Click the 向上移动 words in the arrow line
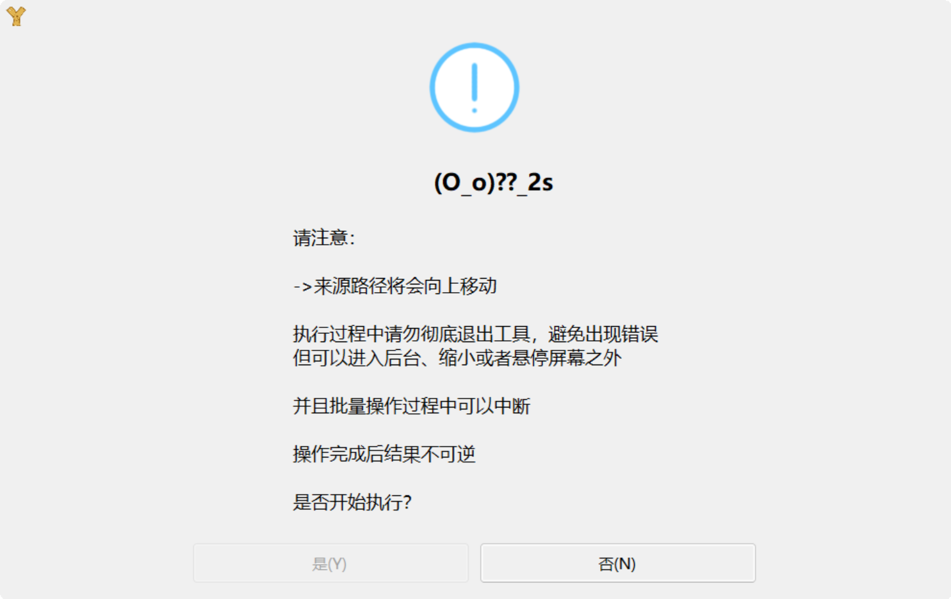The width and height of the screenshot is (951, 599). click(460, 286)
